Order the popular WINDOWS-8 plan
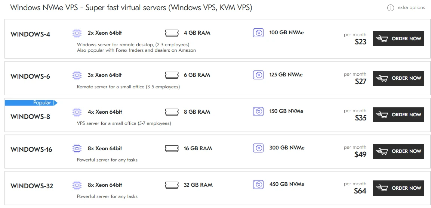431x208 pixels. [398, 115]
